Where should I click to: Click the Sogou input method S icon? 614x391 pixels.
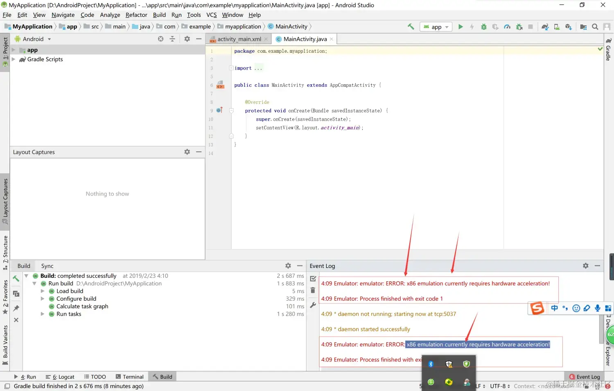click(x=537, y=308)
